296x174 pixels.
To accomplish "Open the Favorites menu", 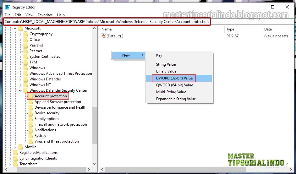I will click(45, 15).
